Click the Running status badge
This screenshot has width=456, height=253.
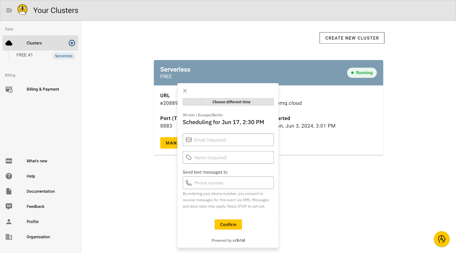[x=362, y=73]
